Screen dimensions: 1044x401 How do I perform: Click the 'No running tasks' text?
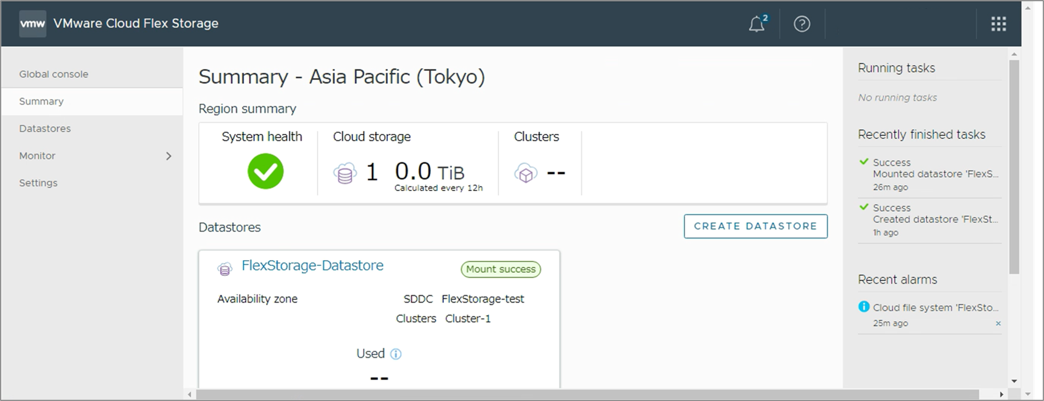click(898, 98)
